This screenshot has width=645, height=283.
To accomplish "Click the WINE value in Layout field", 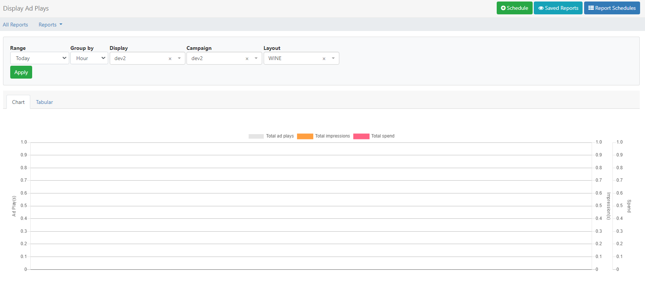I will [275, 58].
